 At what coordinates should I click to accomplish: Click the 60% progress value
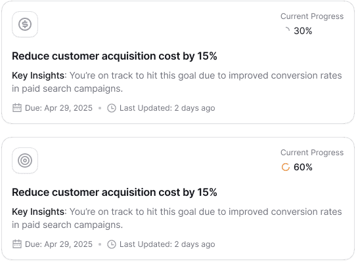(x=303, y=167)
